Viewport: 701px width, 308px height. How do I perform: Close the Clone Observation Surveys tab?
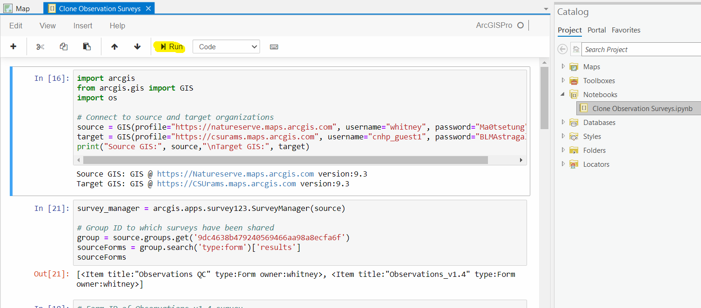point(148,8)
